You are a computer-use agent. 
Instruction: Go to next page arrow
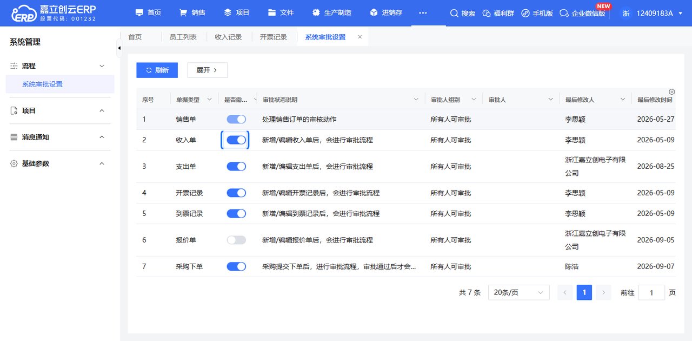603,292
